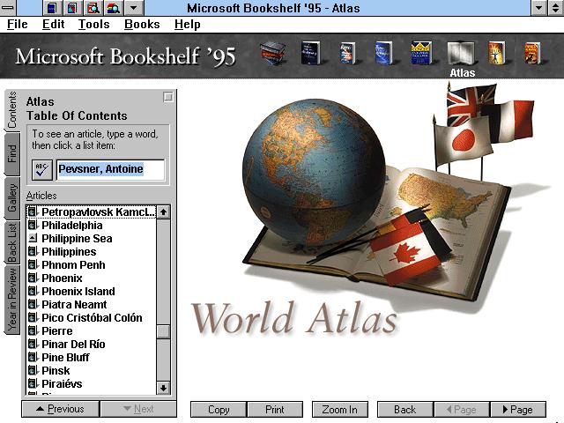
Task: Open the Books menu
Action: (142, 24)
